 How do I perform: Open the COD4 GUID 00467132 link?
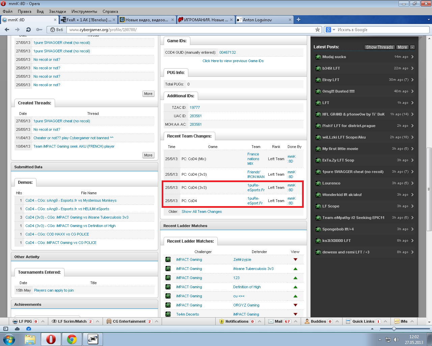coord(227,52)
